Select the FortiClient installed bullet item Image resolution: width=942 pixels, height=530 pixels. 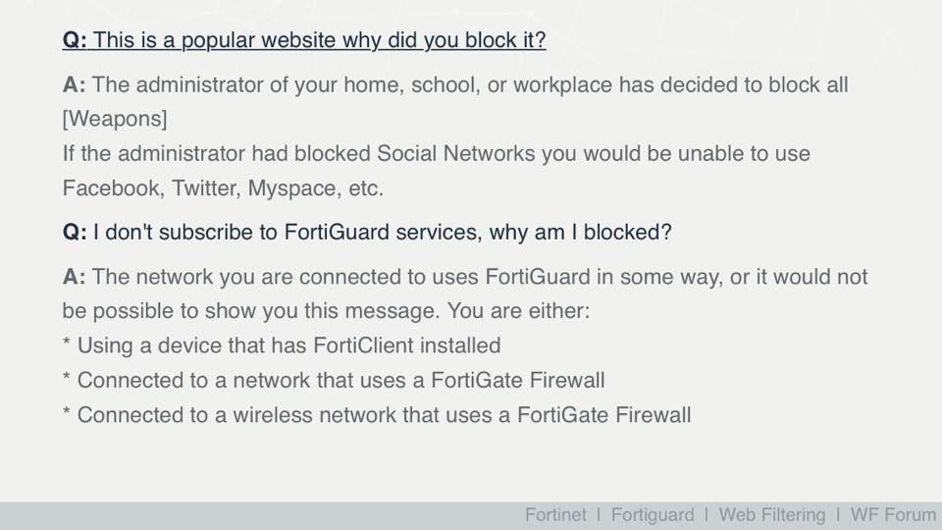(282, 345)
